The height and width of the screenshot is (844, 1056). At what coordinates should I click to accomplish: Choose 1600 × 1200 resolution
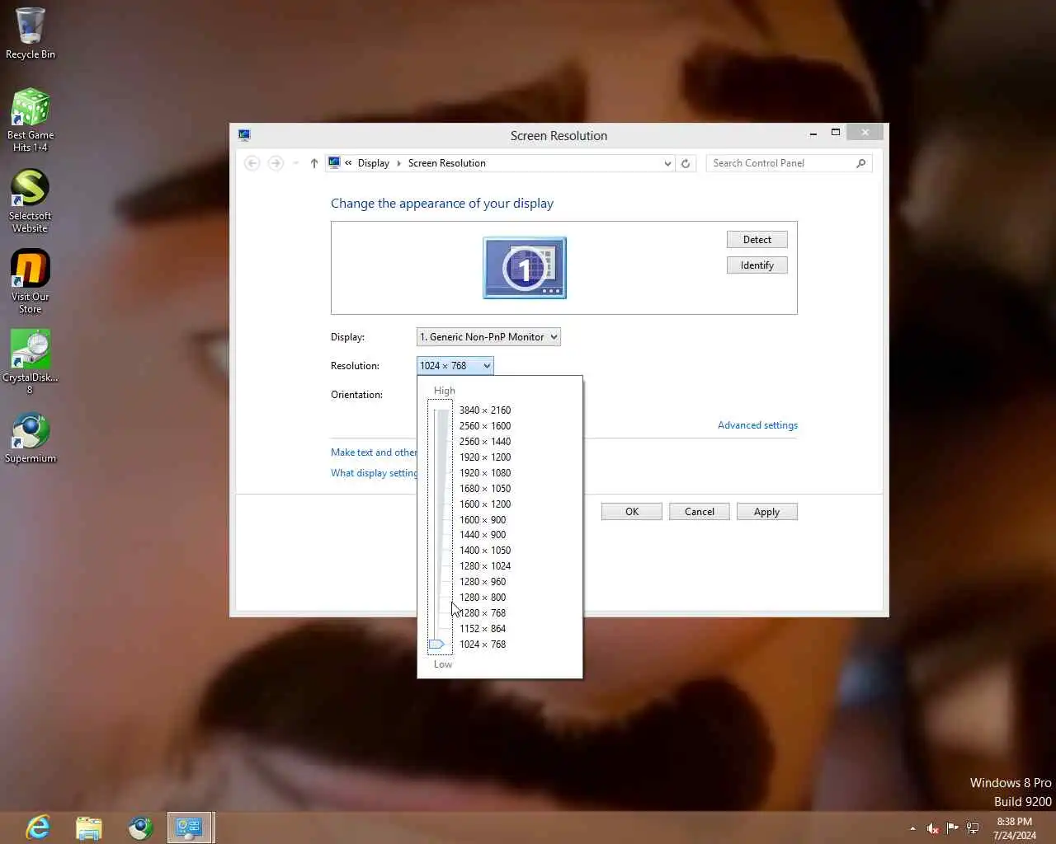tap(485, 504)
